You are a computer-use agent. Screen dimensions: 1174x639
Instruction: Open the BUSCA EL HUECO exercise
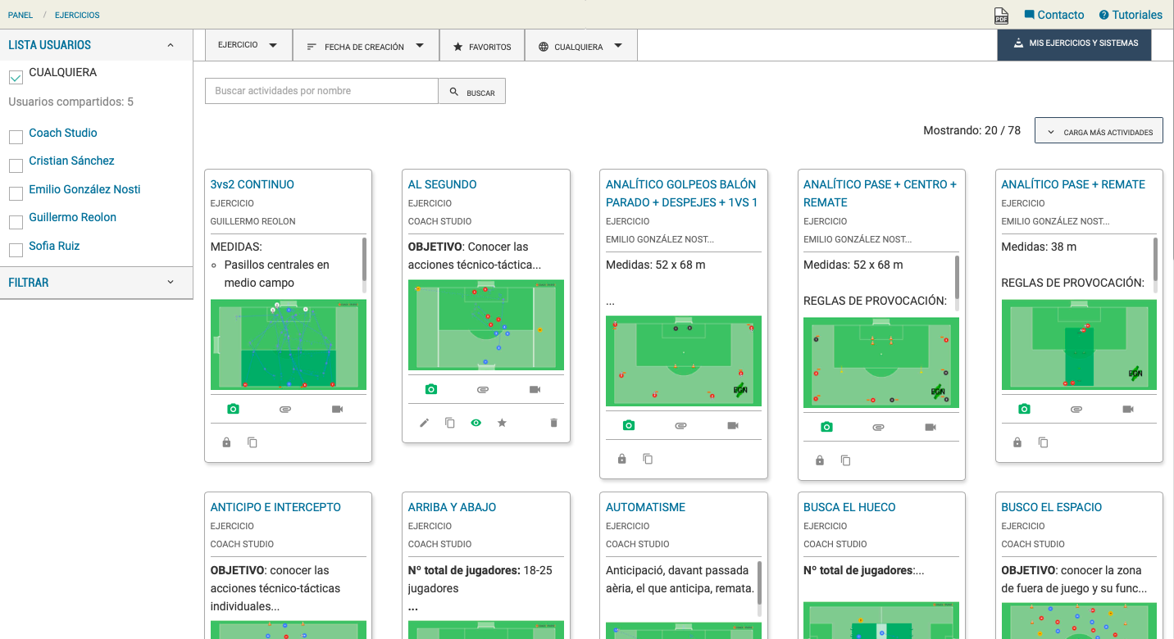coord(849,507)
